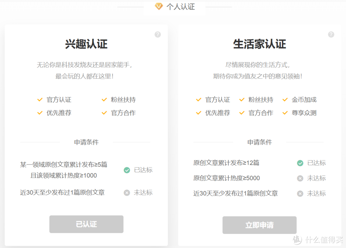Click grey X icon in 生活家认证 30天 condition

pos(300,194)
